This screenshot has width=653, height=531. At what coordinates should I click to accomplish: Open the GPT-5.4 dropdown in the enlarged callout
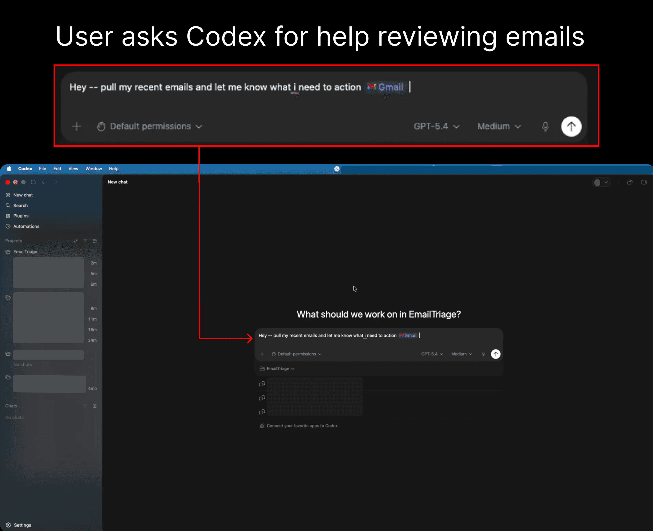tap(437, 126)
